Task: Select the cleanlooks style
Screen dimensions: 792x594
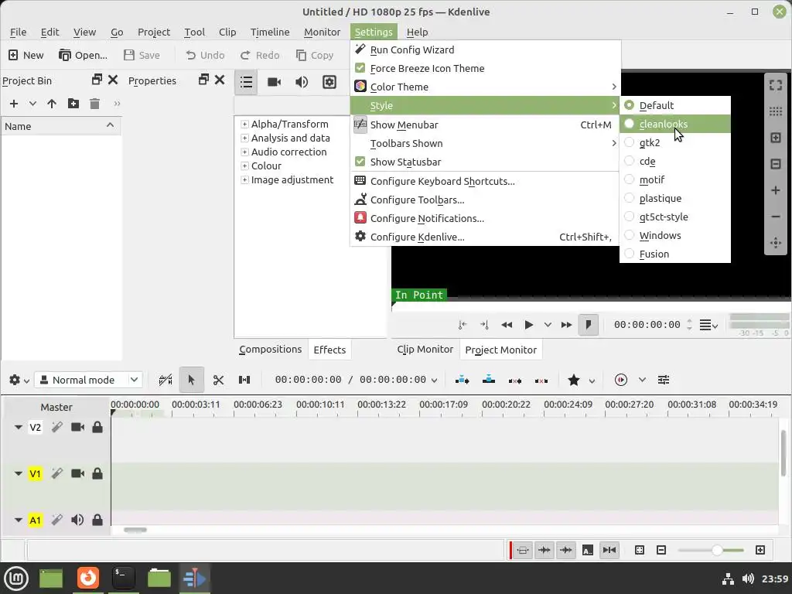Action: (674, 124)
